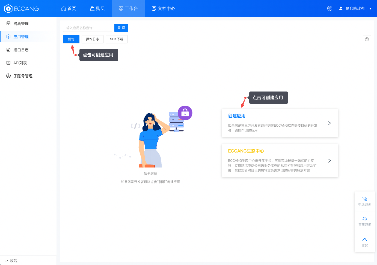Open 文档中心 documentation center tab
The width and height of the screenshot is (377, 265).
(163, 8)
